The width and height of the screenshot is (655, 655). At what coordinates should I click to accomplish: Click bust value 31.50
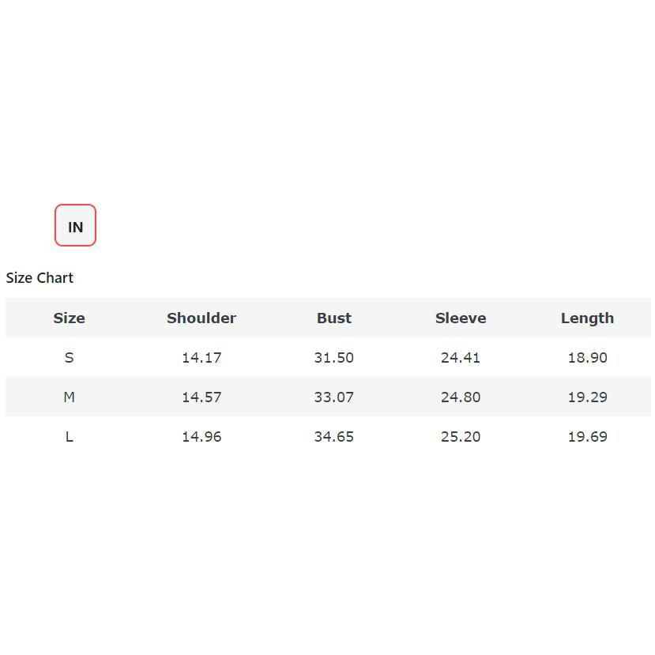coord(333,358)
